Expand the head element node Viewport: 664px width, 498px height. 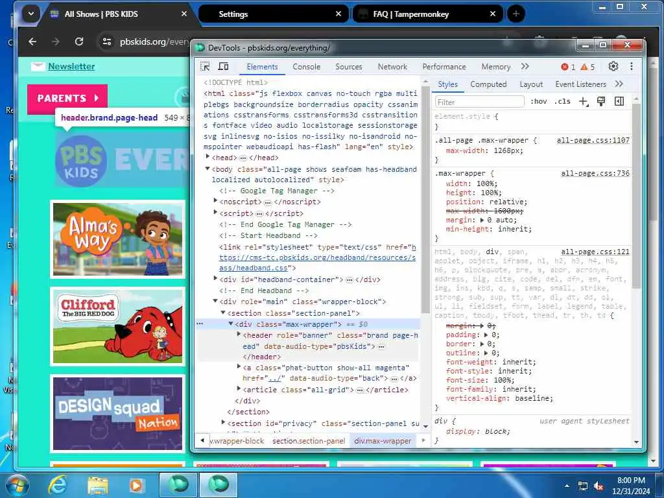(207, 157)
